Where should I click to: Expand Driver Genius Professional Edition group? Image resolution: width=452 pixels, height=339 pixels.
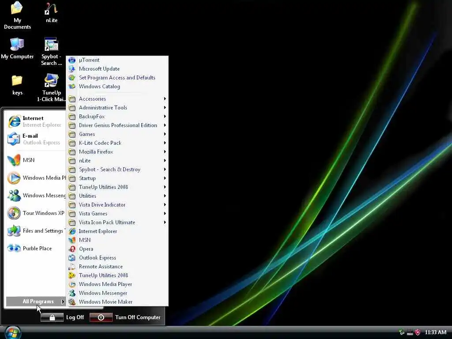pyautogui.click(x=117, y=125)
